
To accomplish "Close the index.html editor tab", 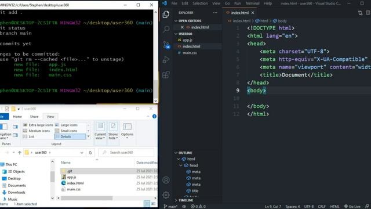I will (253, 13).
